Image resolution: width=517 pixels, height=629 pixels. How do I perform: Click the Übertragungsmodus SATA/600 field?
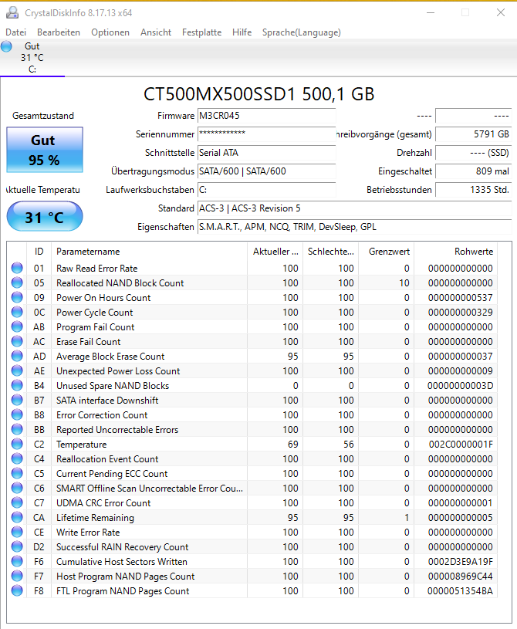click(267, 171)
